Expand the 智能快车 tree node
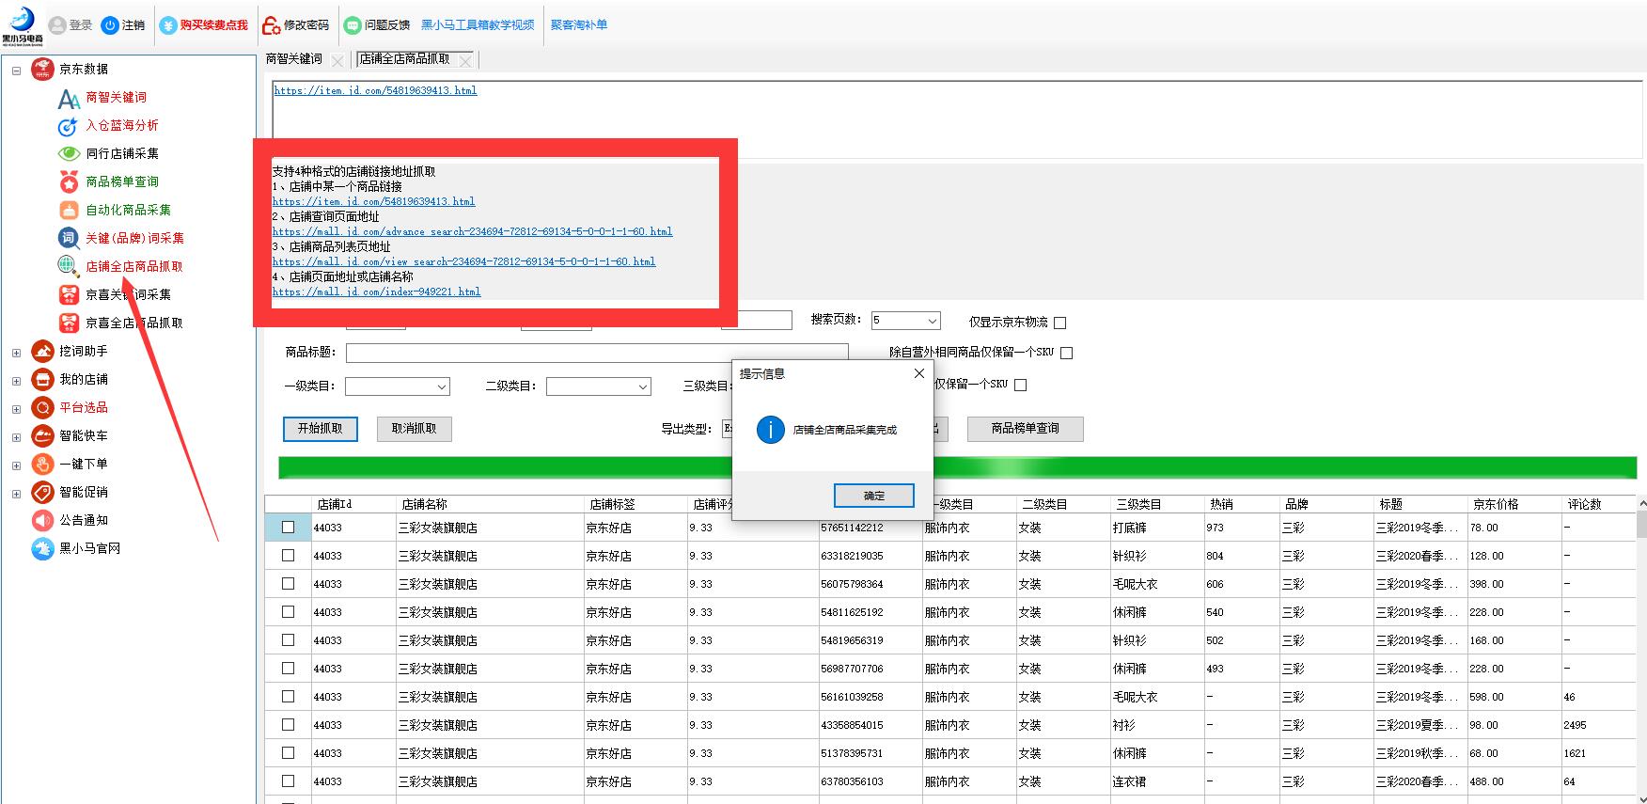This screenshot has width=1647, height=804. (16, 437)
